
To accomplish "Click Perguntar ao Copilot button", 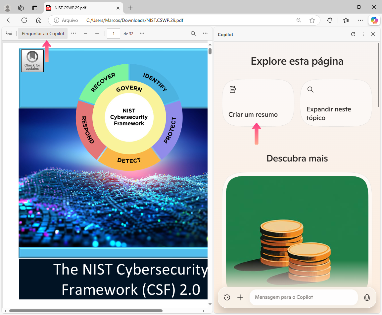I will tap(43, 33).
